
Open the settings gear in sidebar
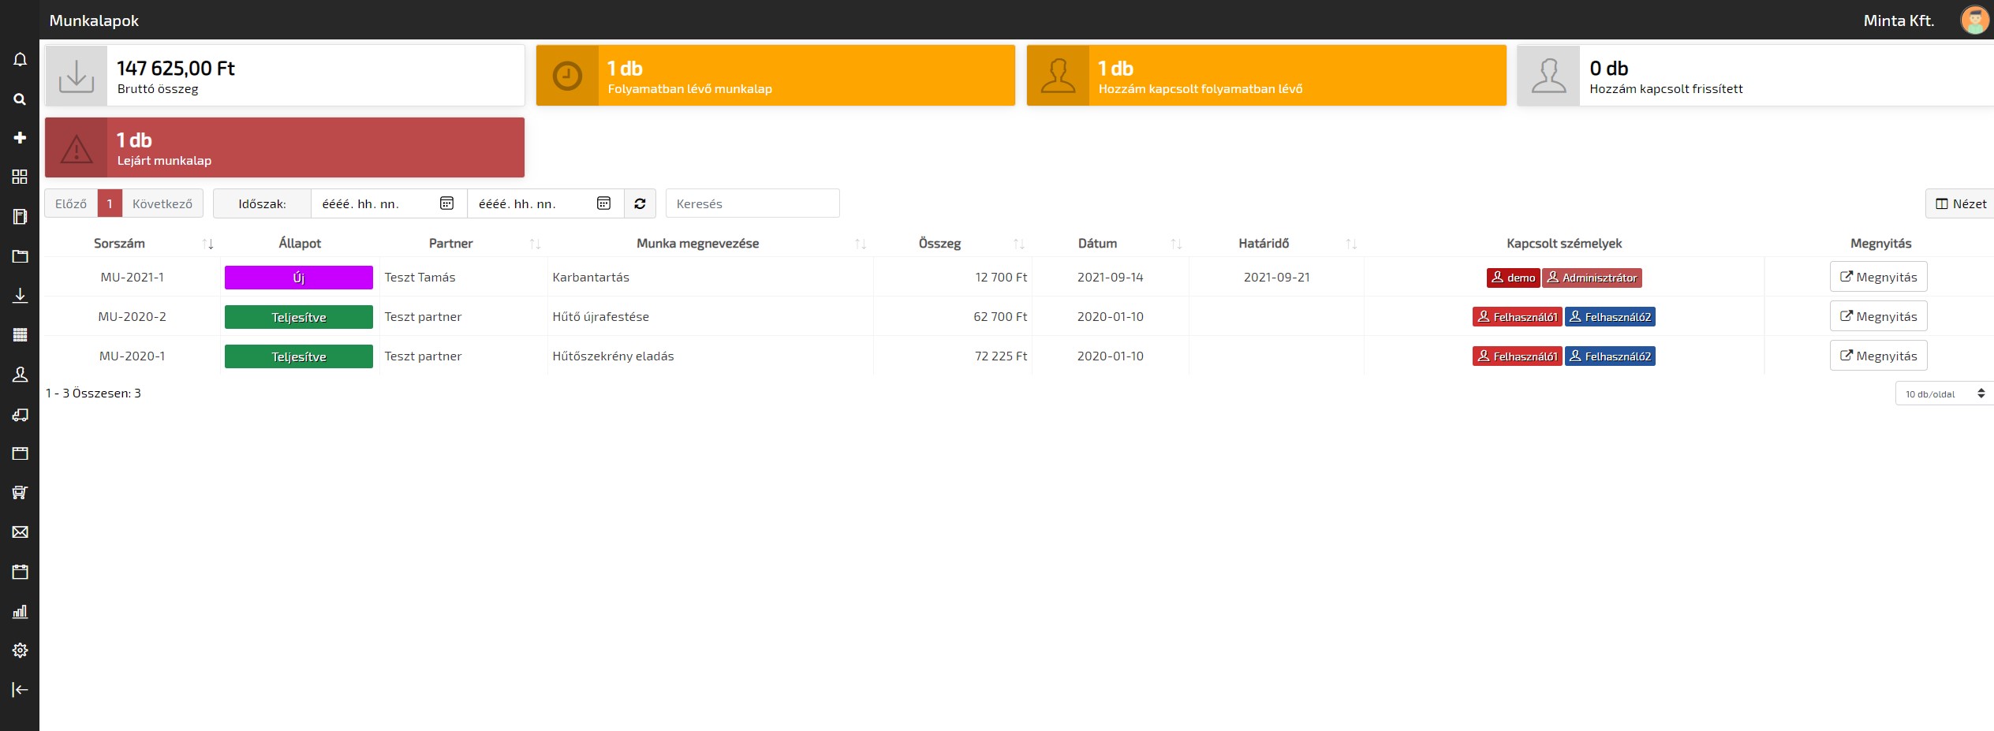tap(20, 651)
